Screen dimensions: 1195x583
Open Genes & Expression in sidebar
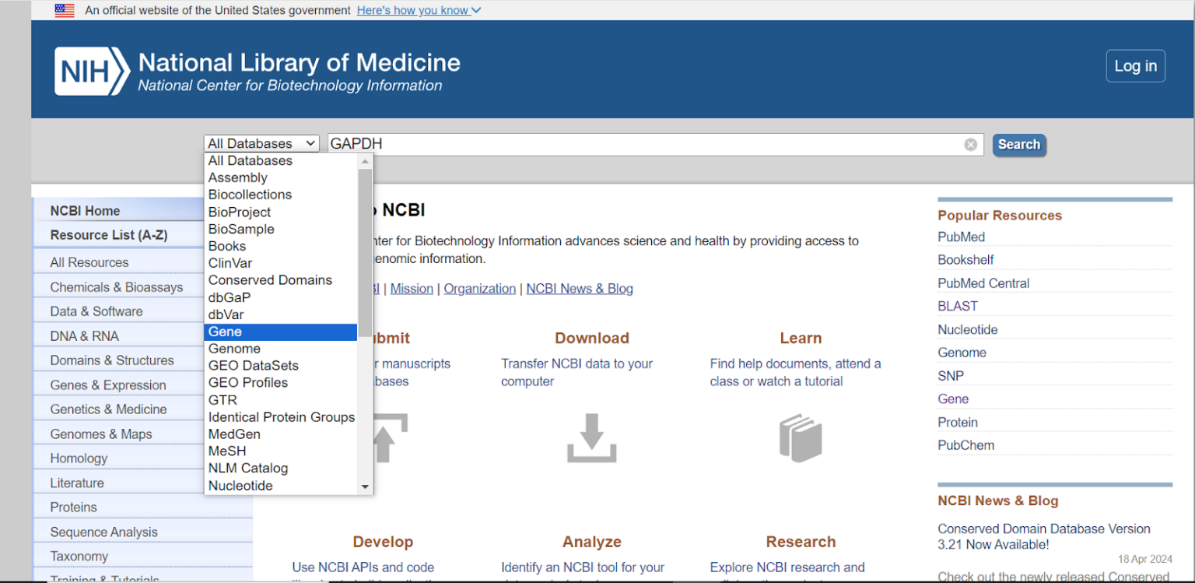(x=108, y=385)
